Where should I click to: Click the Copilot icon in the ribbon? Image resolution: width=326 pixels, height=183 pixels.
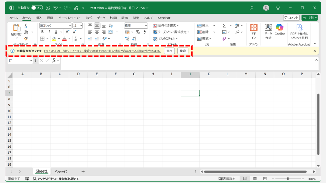coord(280,29)
